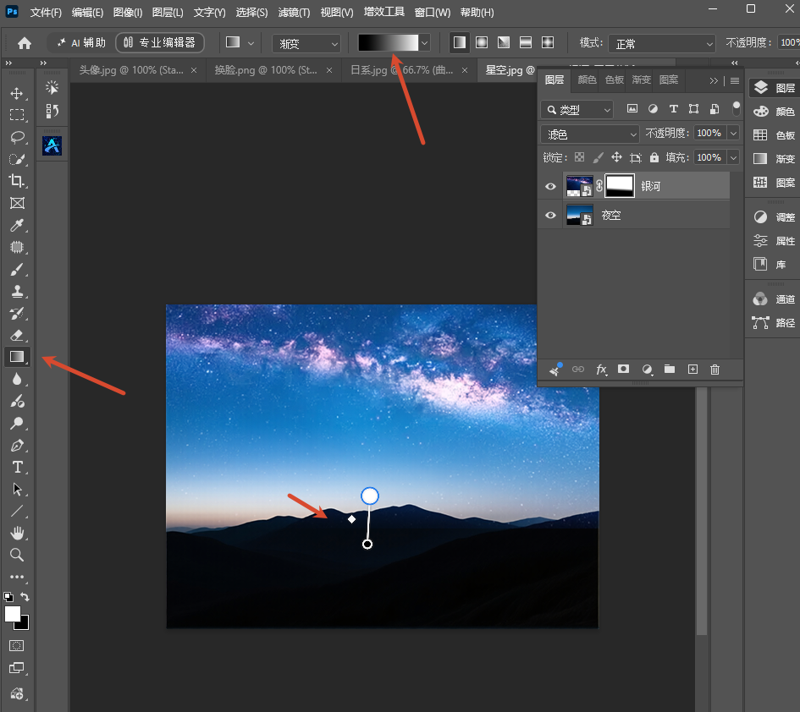Screen dimensions: 800x712
Task: Switch to the 色板 panel tab
Action: coord(615,79)
